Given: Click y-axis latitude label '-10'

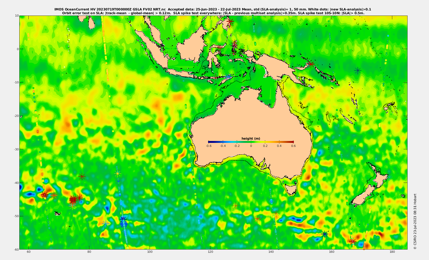Looking at the screenshot, I should pyautogui.click(x=16, y=82).
